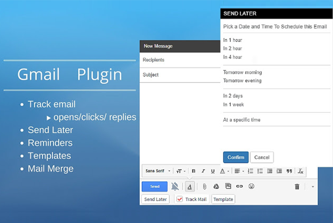The image size is (333, 223).
Task: Click the reminder bell icon
Action: point(175,187)
